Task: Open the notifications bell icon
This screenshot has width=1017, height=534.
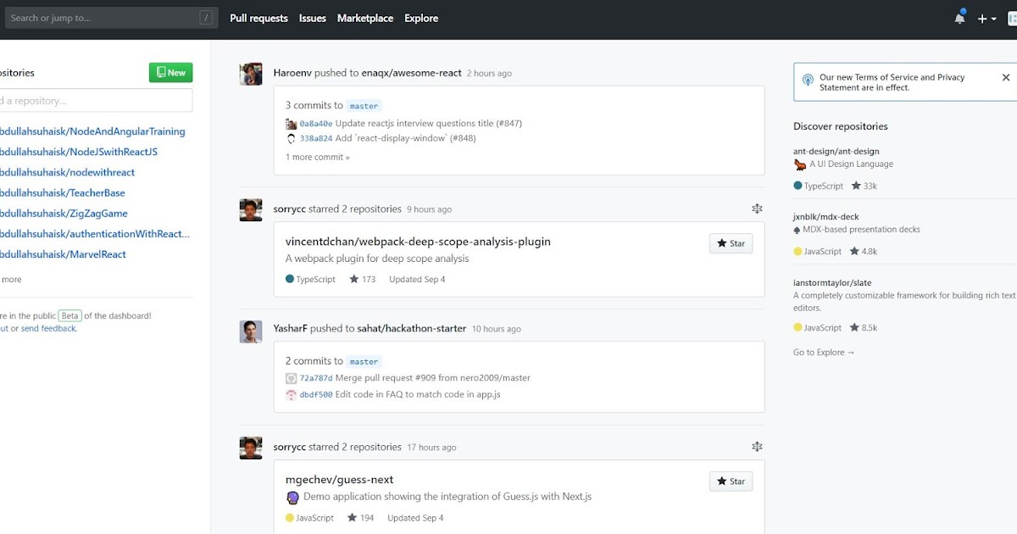Action: [x=959, y=17]
